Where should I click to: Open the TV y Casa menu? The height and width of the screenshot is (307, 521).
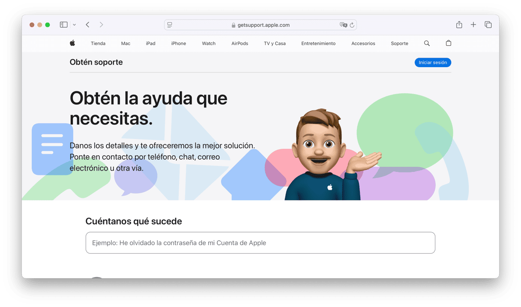click(275, 43)
